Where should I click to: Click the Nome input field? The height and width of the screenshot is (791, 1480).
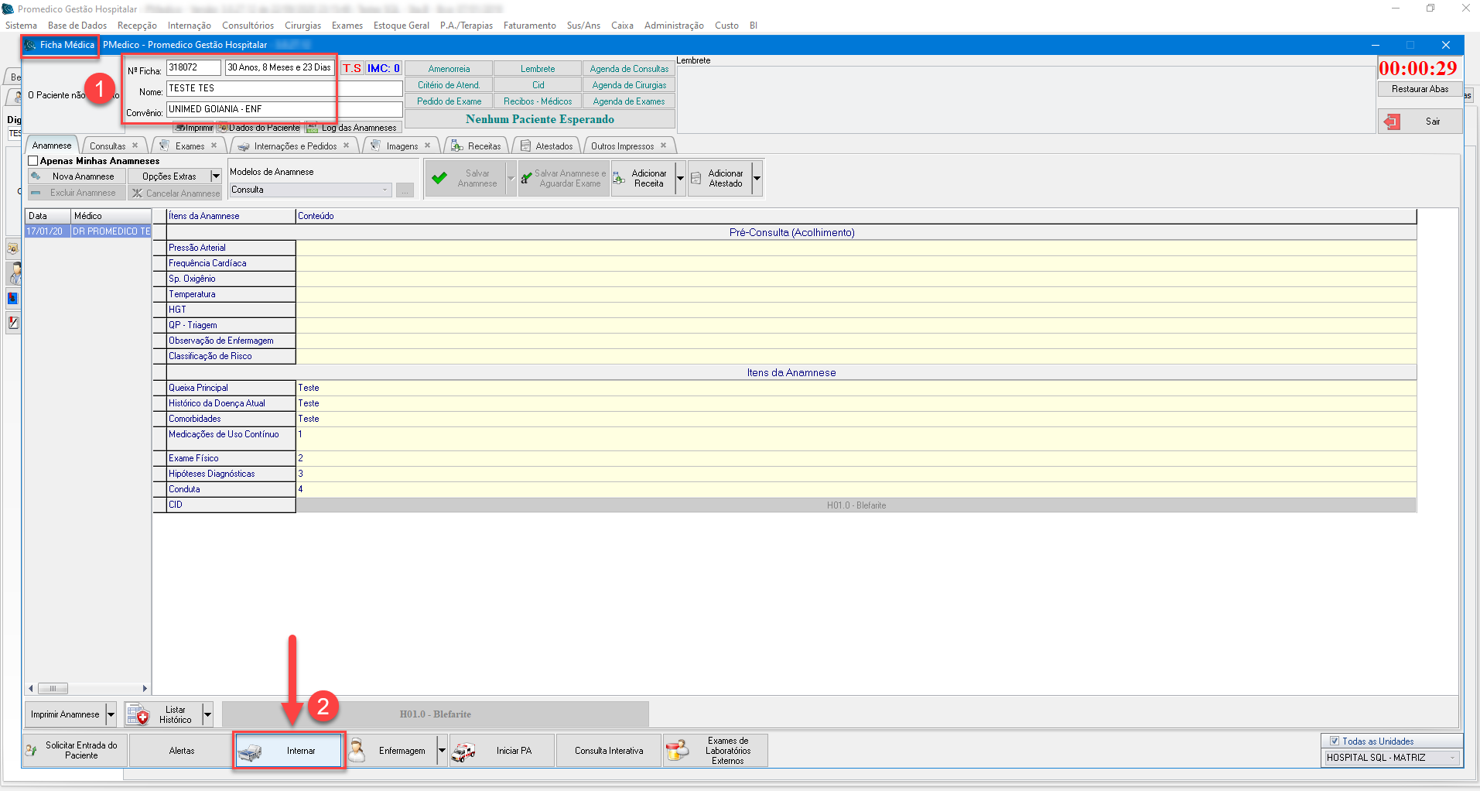click(284, 89)
